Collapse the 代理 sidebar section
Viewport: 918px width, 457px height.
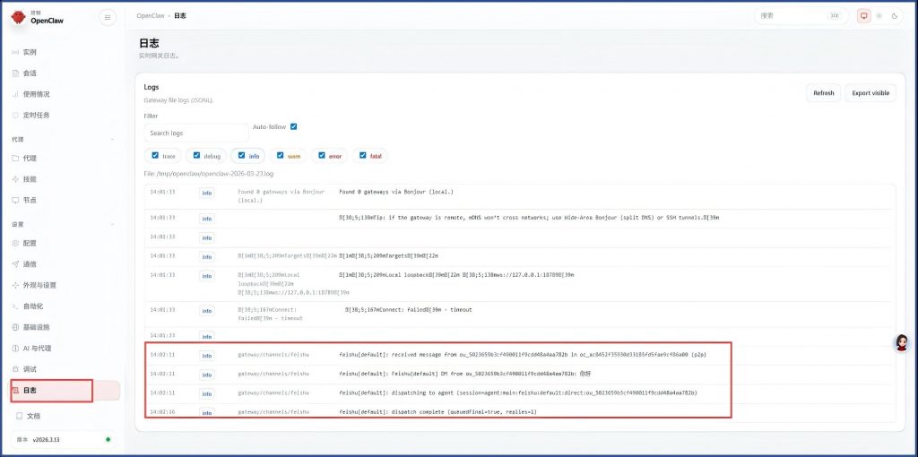coord(112,140)
